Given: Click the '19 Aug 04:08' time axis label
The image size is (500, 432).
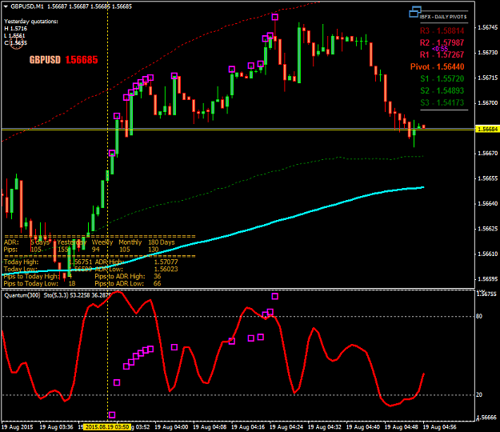Looking at the screenshot, I should click(x=210, y=426).
